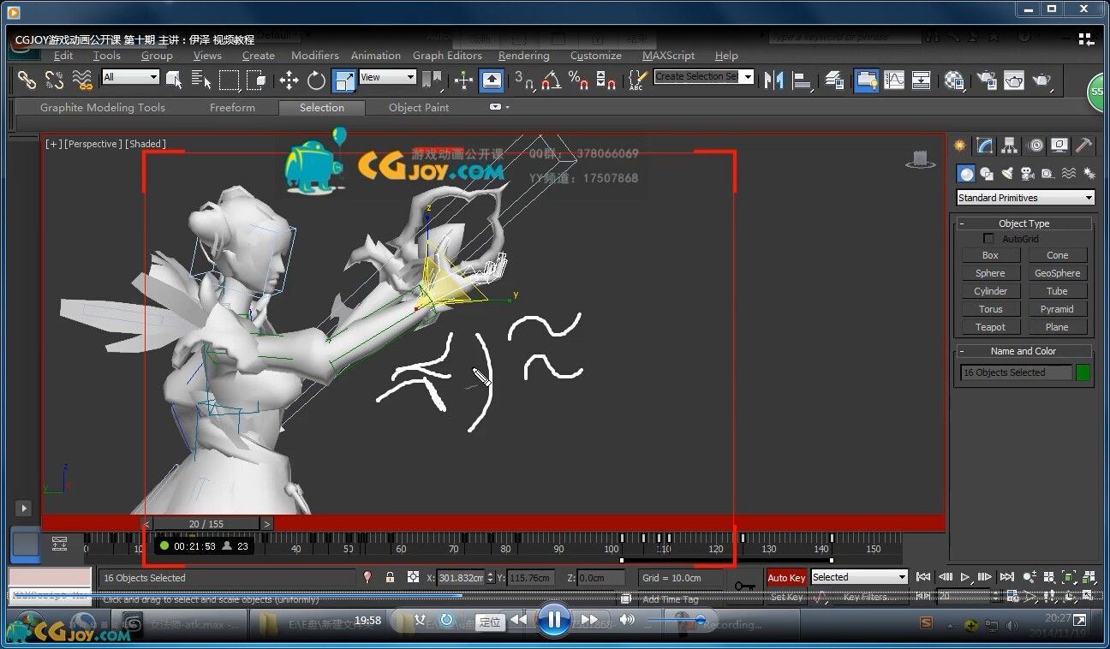1110x649 pixels.
Task: Open the Standard Primitives dropdown
Action: [1025, 198]
